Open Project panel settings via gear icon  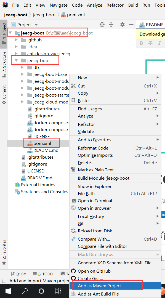tap(122, 25)
